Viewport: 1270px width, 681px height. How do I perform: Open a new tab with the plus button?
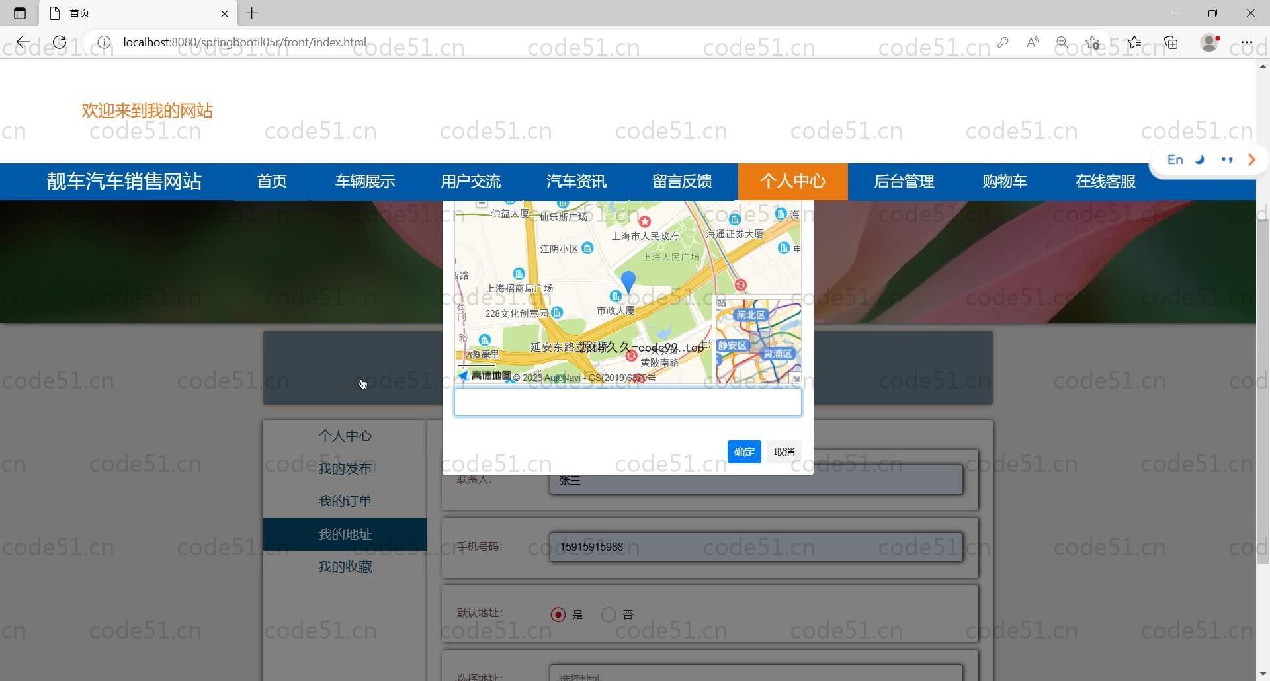(252, 13)
